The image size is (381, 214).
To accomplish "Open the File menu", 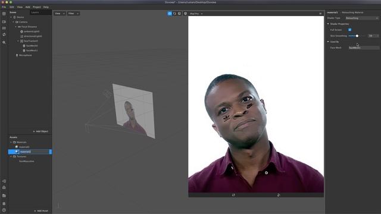I will tap(4, 7).
